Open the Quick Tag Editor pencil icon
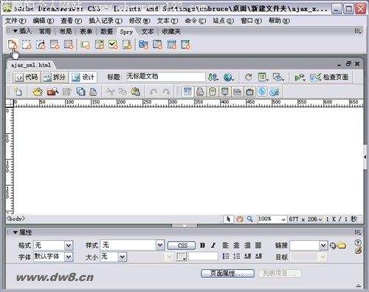The height and width of the screenshot is (292, 369). [358, 251]
